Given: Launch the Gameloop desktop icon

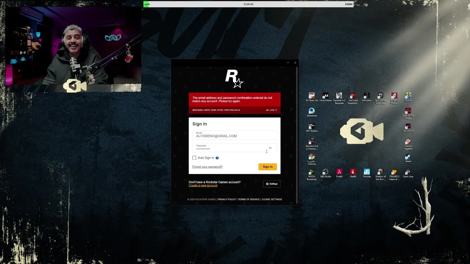Looking at the screenshot, I should 312,113.
